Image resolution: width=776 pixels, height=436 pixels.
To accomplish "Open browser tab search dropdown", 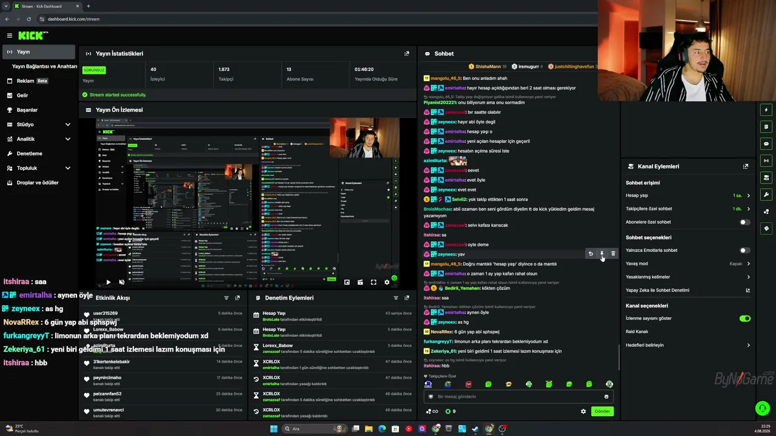I will coord(6,6).
